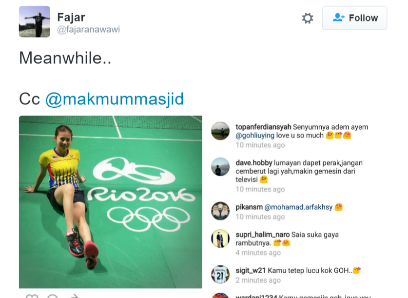The width and height of the screenshot is (408, 298).
Task: Click the heart like icon below photo
Action: tap(32, 296)
